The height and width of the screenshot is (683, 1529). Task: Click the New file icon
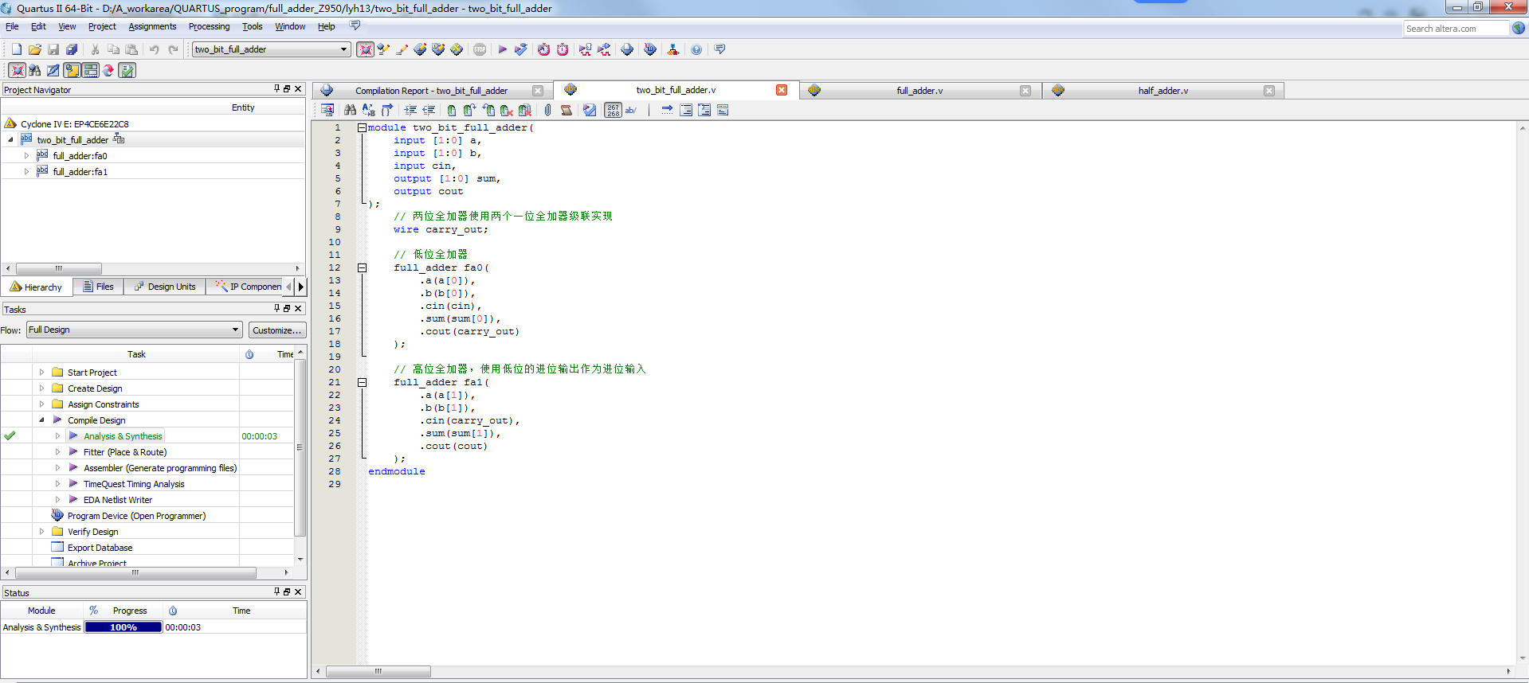16,49
